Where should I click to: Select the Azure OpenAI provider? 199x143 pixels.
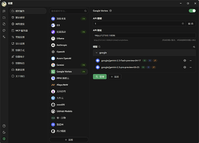[x=69, y=58]
